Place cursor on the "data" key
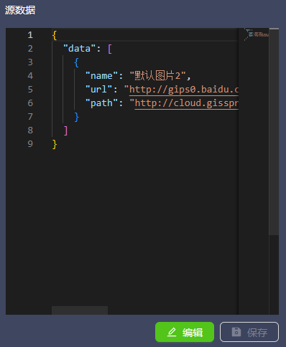This screenshot has height=347, width=286. [79, 49]
